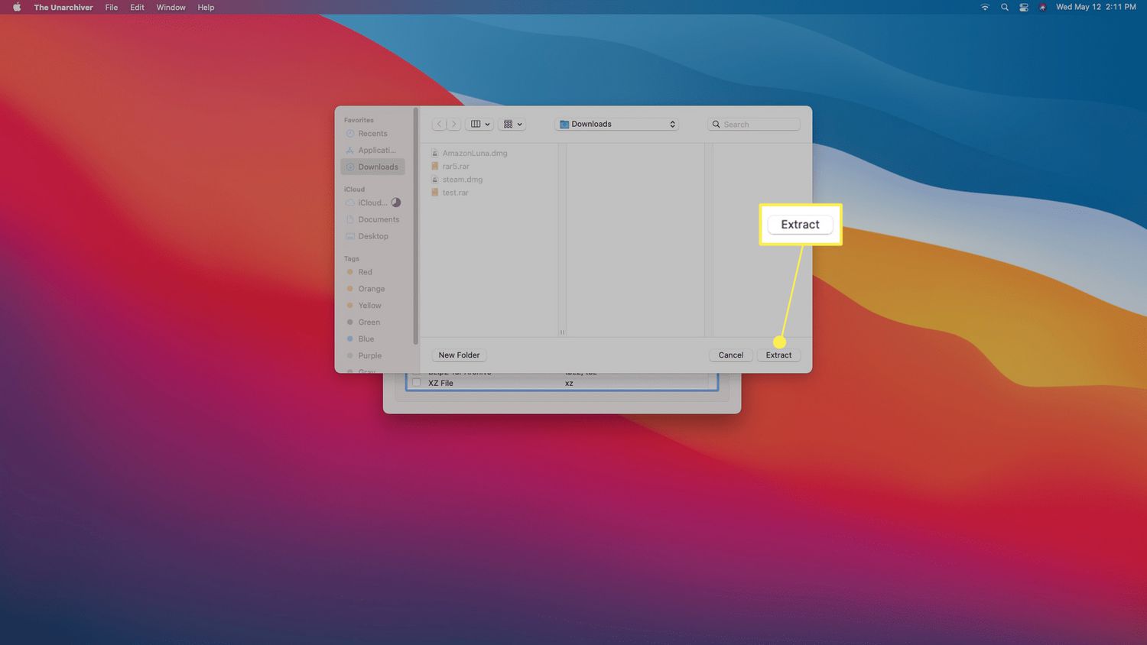Viewport: 1147px width, 645px height.
Task: Select the rar5.rar archive file
Action: [x=456, y=167]
